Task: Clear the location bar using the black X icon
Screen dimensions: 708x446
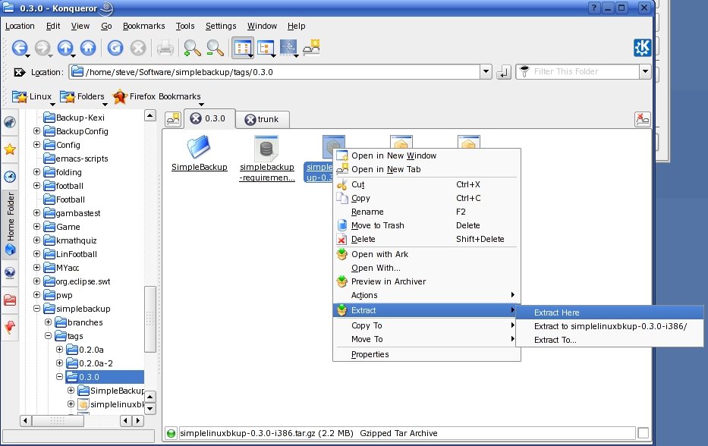Action: click(18, 71)
